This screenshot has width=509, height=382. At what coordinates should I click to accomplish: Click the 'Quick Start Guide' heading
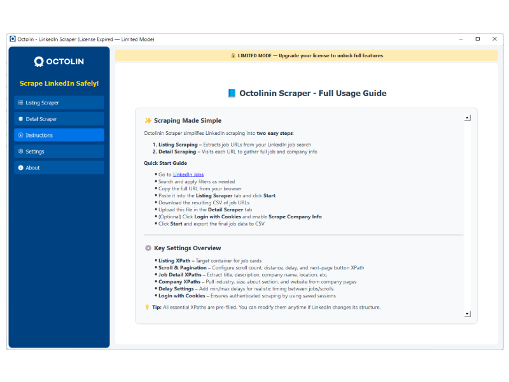(x=165, y=163)
